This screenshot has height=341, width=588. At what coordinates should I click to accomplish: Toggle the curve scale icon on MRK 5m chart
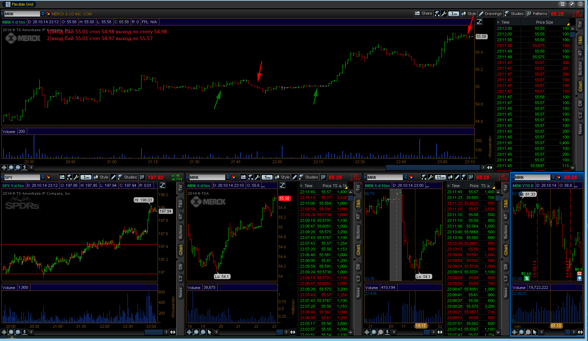282,185
